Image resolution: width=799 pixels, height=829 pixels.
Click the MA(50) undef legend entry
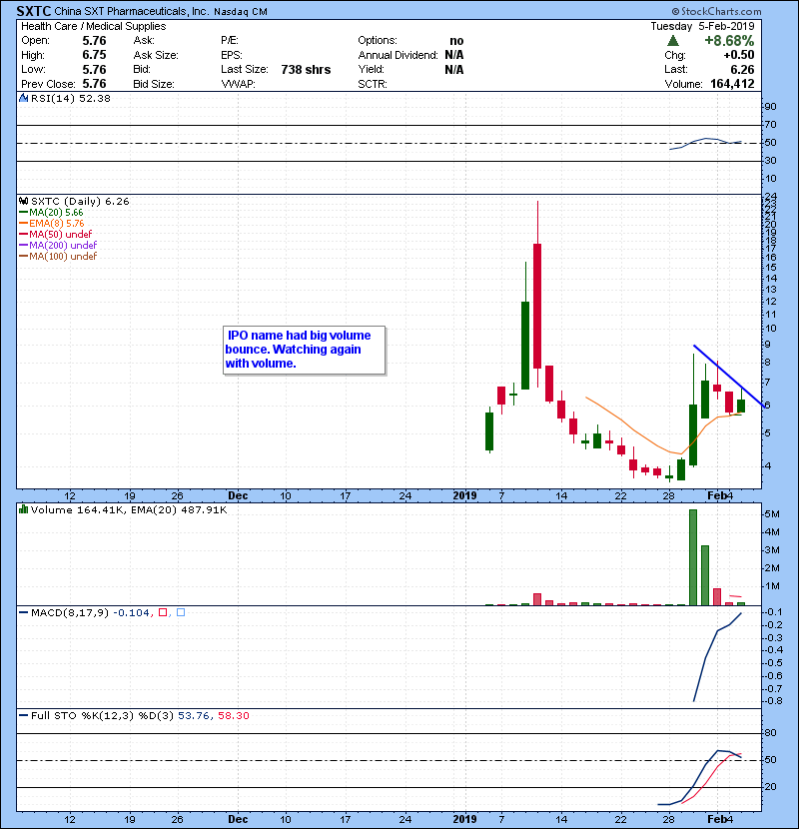pos(56,234)
